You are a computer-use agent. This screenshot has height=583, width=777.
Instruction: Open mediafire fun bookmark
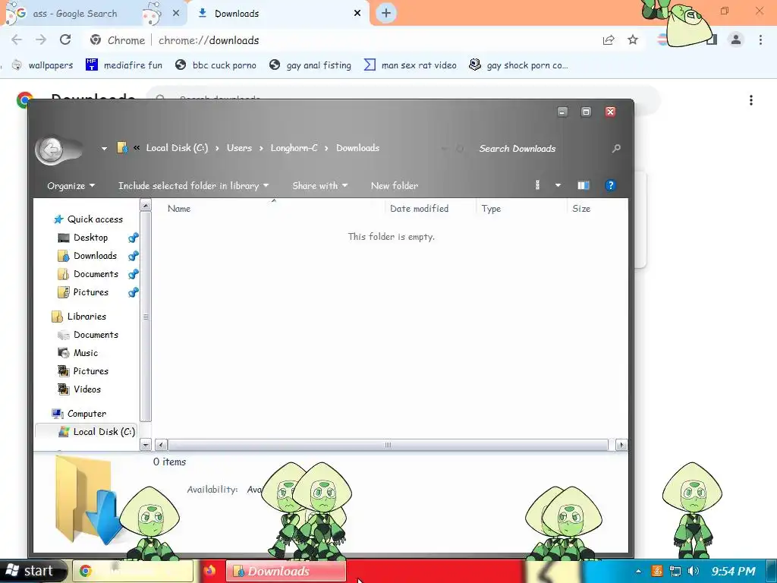pyautogui.click(x=124, y=65)
